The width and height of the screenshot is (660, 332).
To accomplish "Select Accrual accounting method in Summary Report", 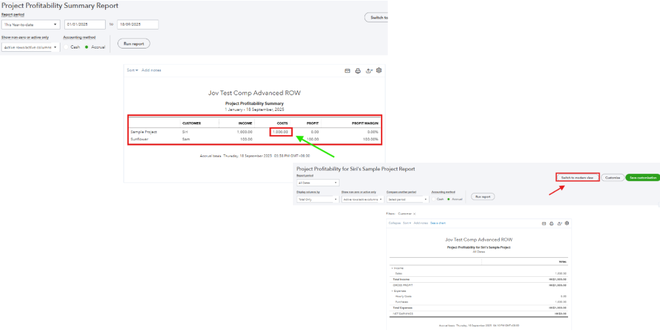I will pos(86,47).
